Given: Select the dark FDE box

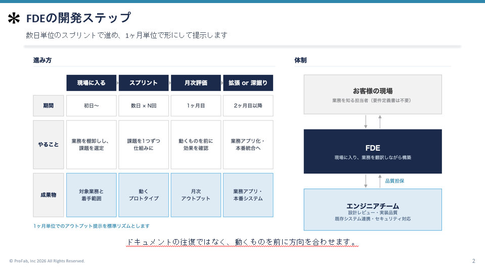Looking at the screenshot, I should click(373, 152).
